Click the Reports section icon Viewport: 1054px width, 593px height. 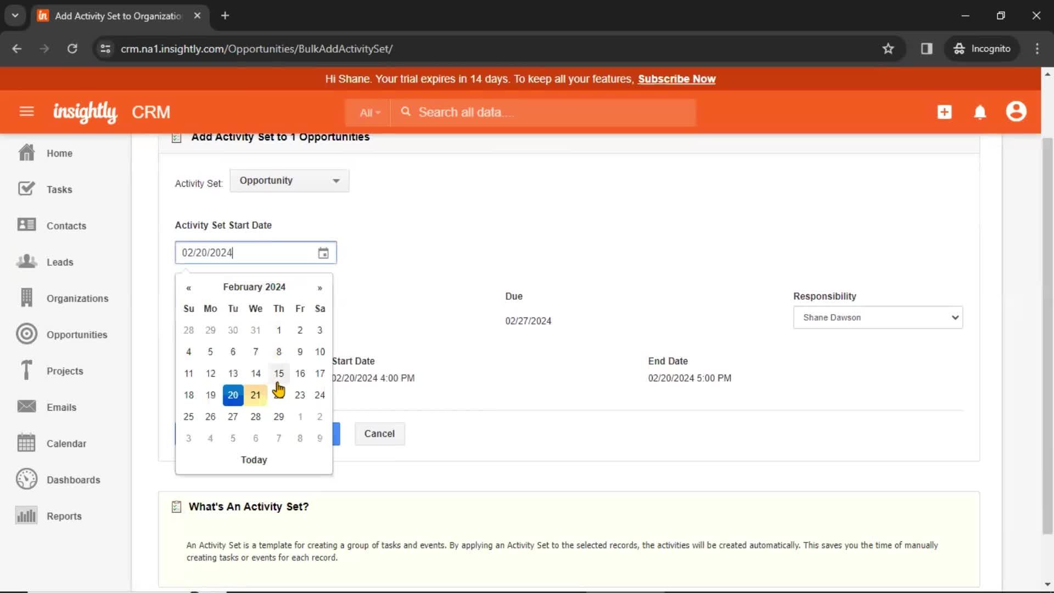25,516
